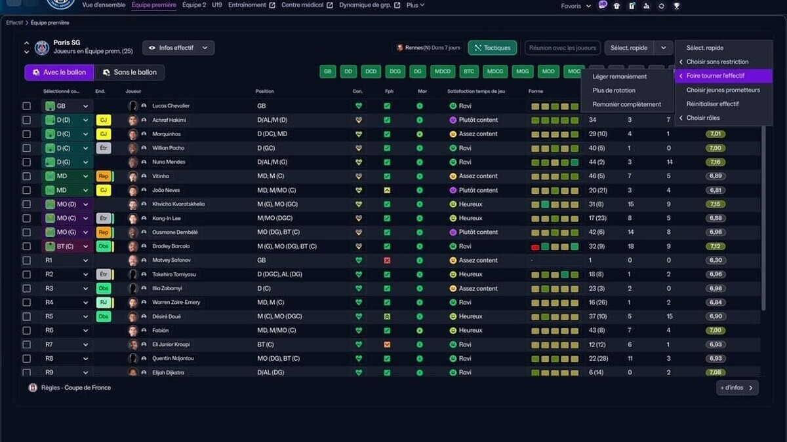
Task: Select Choisir jeunes prometteurs in the menu
Action: 723,90
